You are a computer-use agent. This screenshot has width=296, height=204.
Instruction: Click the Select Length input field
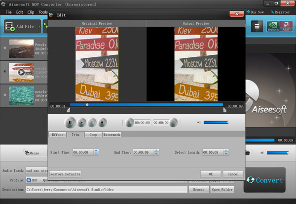(x=213, y=152)
